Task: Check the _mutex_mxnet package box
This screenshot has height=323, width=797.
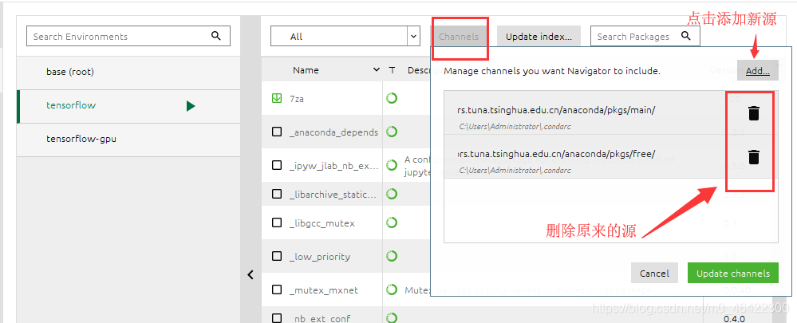Action: 277,290
